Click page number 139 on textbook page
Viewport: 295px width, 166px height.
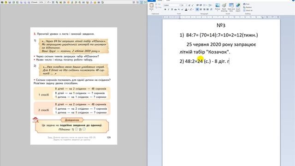tap(109, 137)
